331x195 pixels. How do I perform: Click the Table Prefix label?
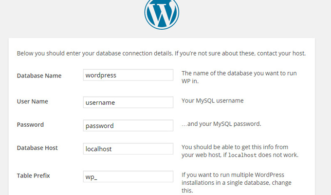[34, 175]
